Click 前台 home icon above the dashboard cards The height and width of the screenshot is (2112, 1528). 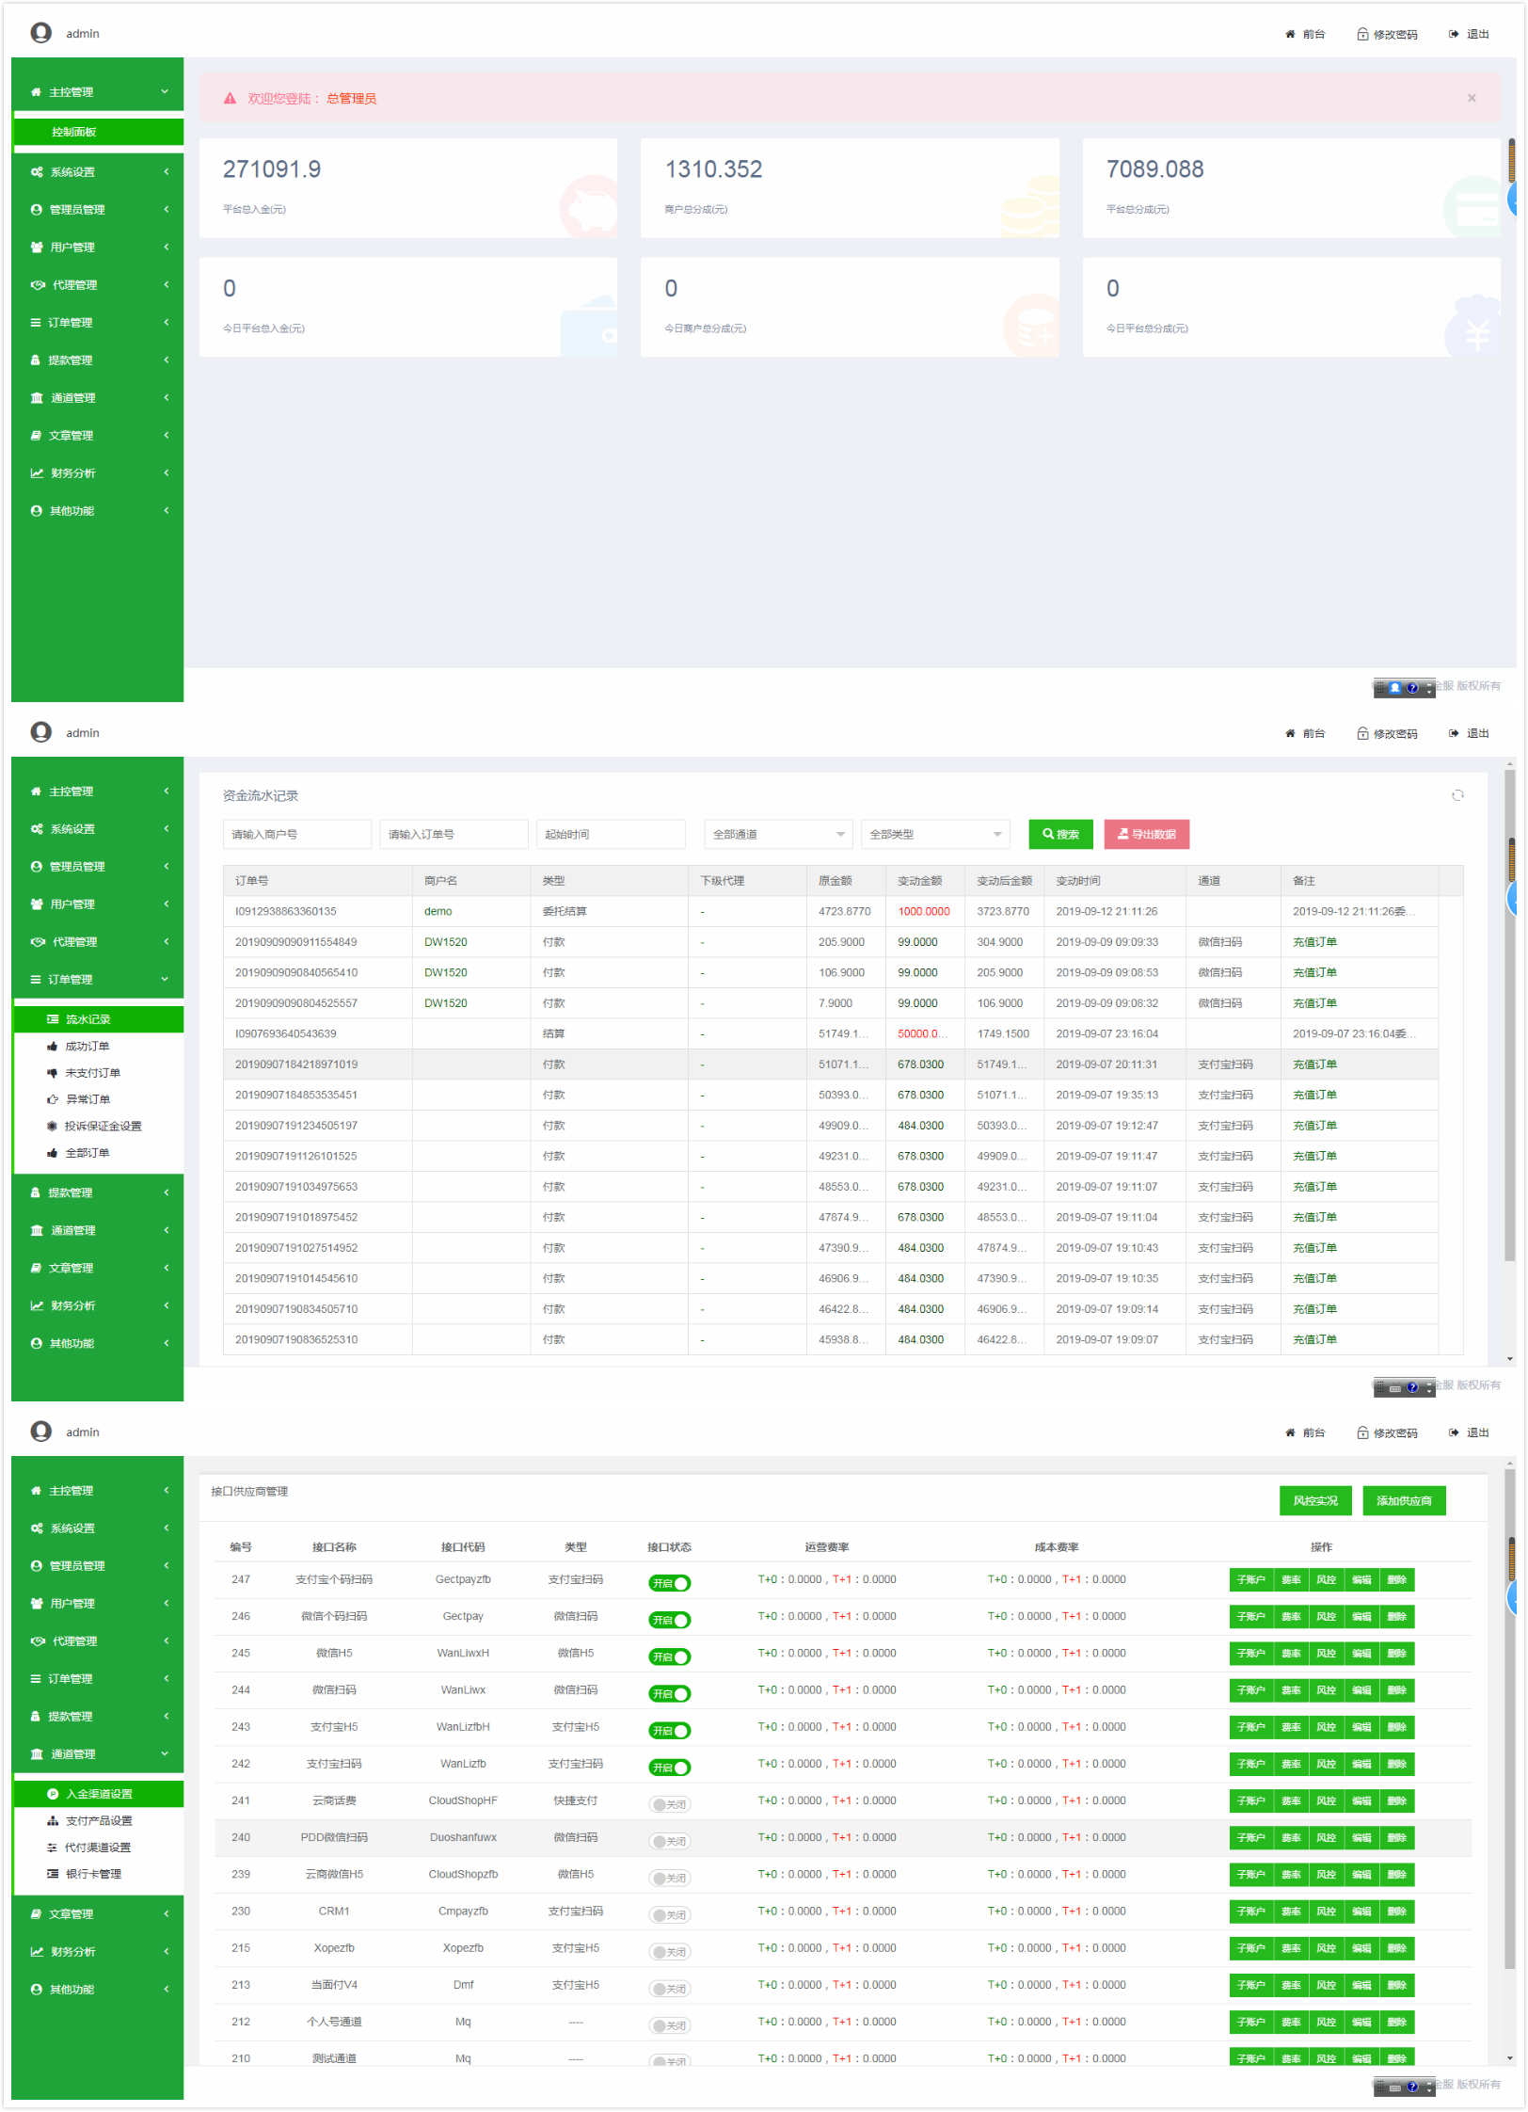click(1289, 34)
